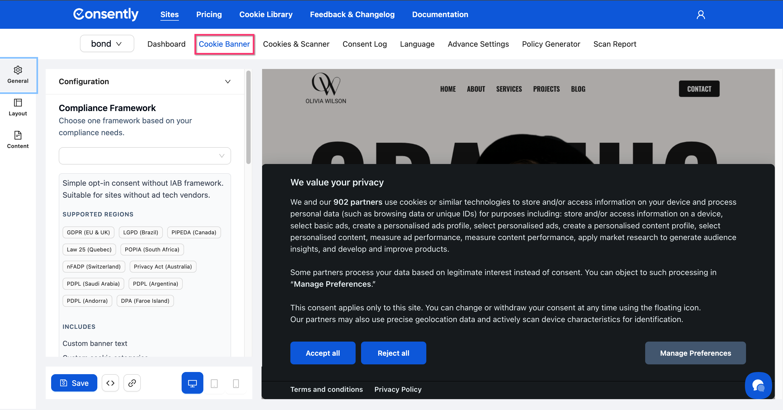This screenshot has width=783, height=410.
Task: Click the Pricing menu item
Action: [x=209, y=15]
